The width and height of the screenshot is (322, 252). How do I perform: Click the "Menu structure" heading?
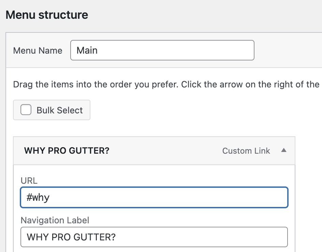(x=47, y=15)
